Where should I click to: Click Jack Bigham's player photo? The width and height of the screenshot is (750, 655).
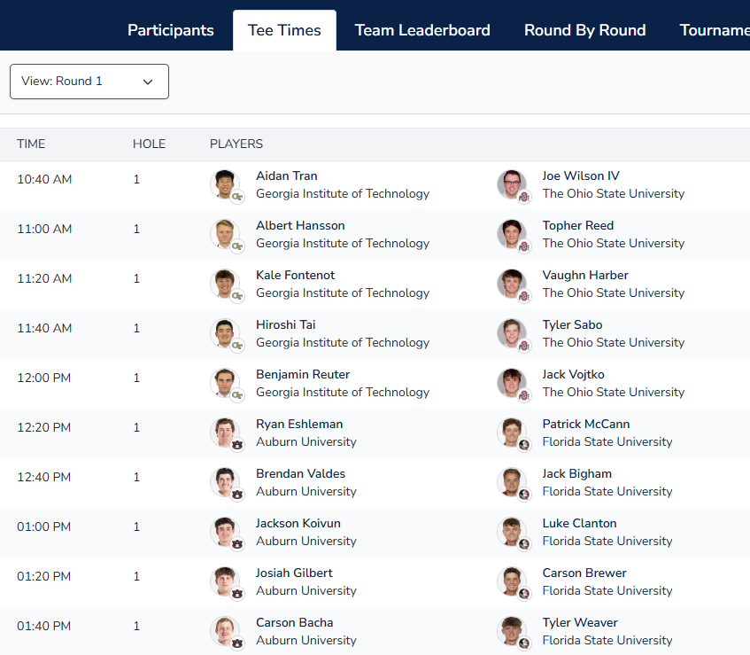point(512,482)
